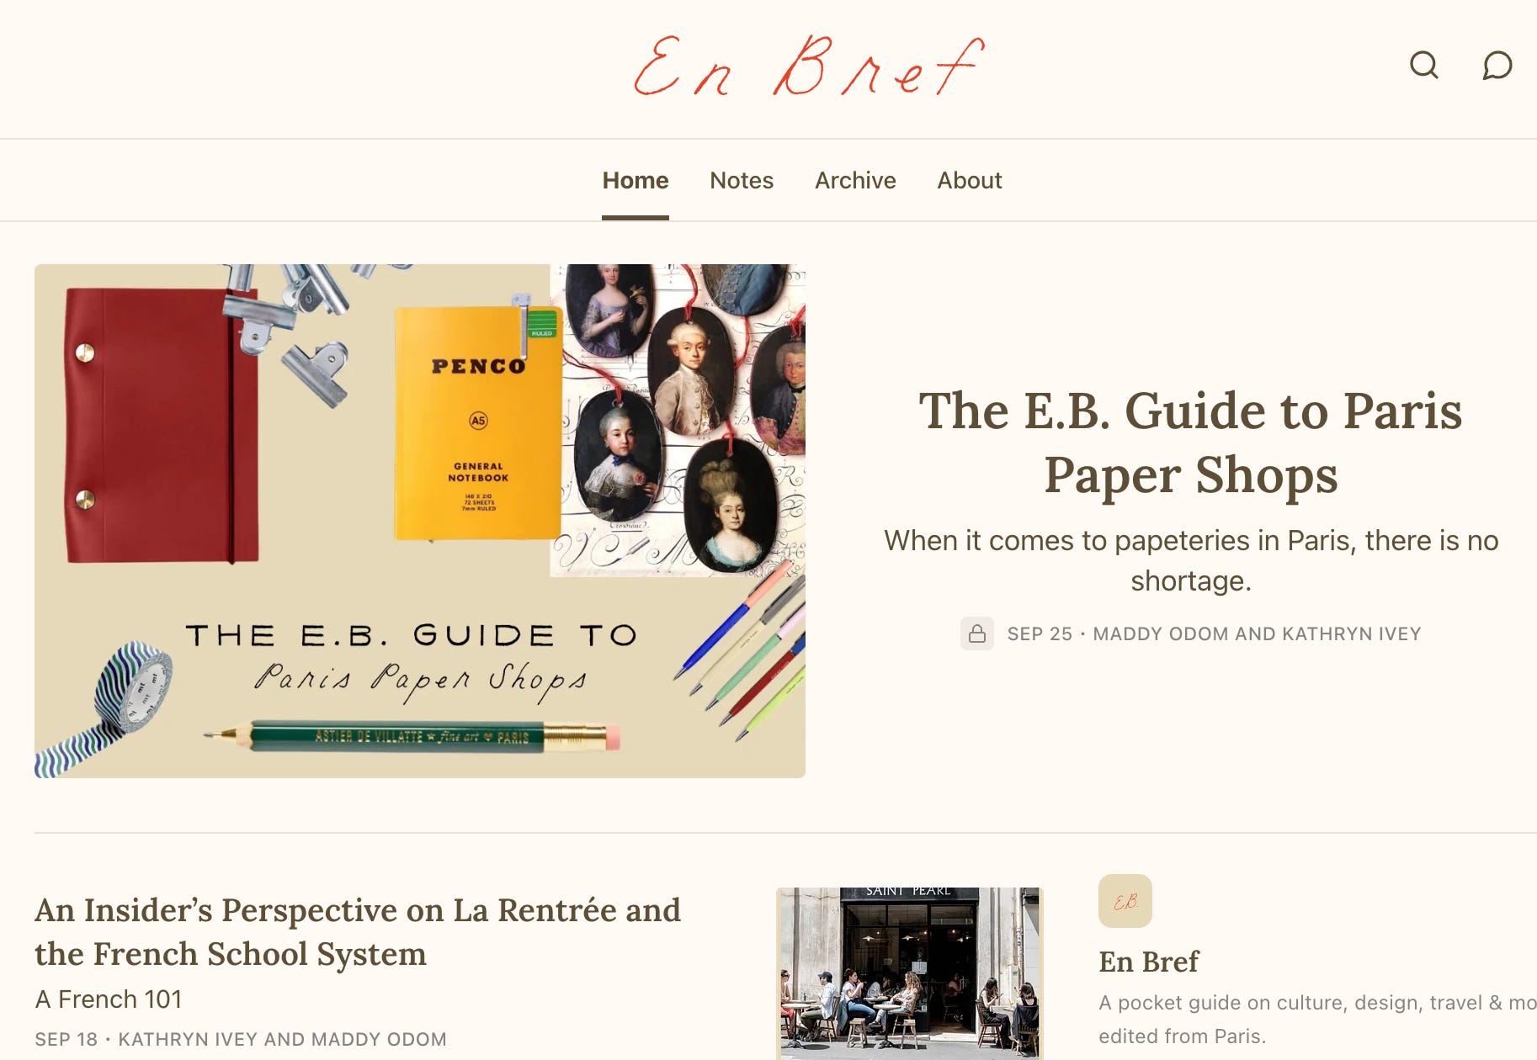Screen dimensions: 1537x1060
Task: Click the A French 101 subtitle
Action: tap(109, 999)
